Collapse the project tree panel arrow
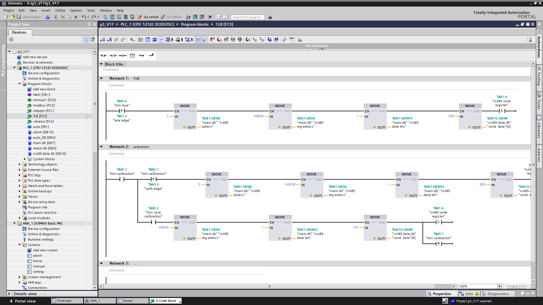The width and height of the screenshot is (543, 305). [95, 24]
